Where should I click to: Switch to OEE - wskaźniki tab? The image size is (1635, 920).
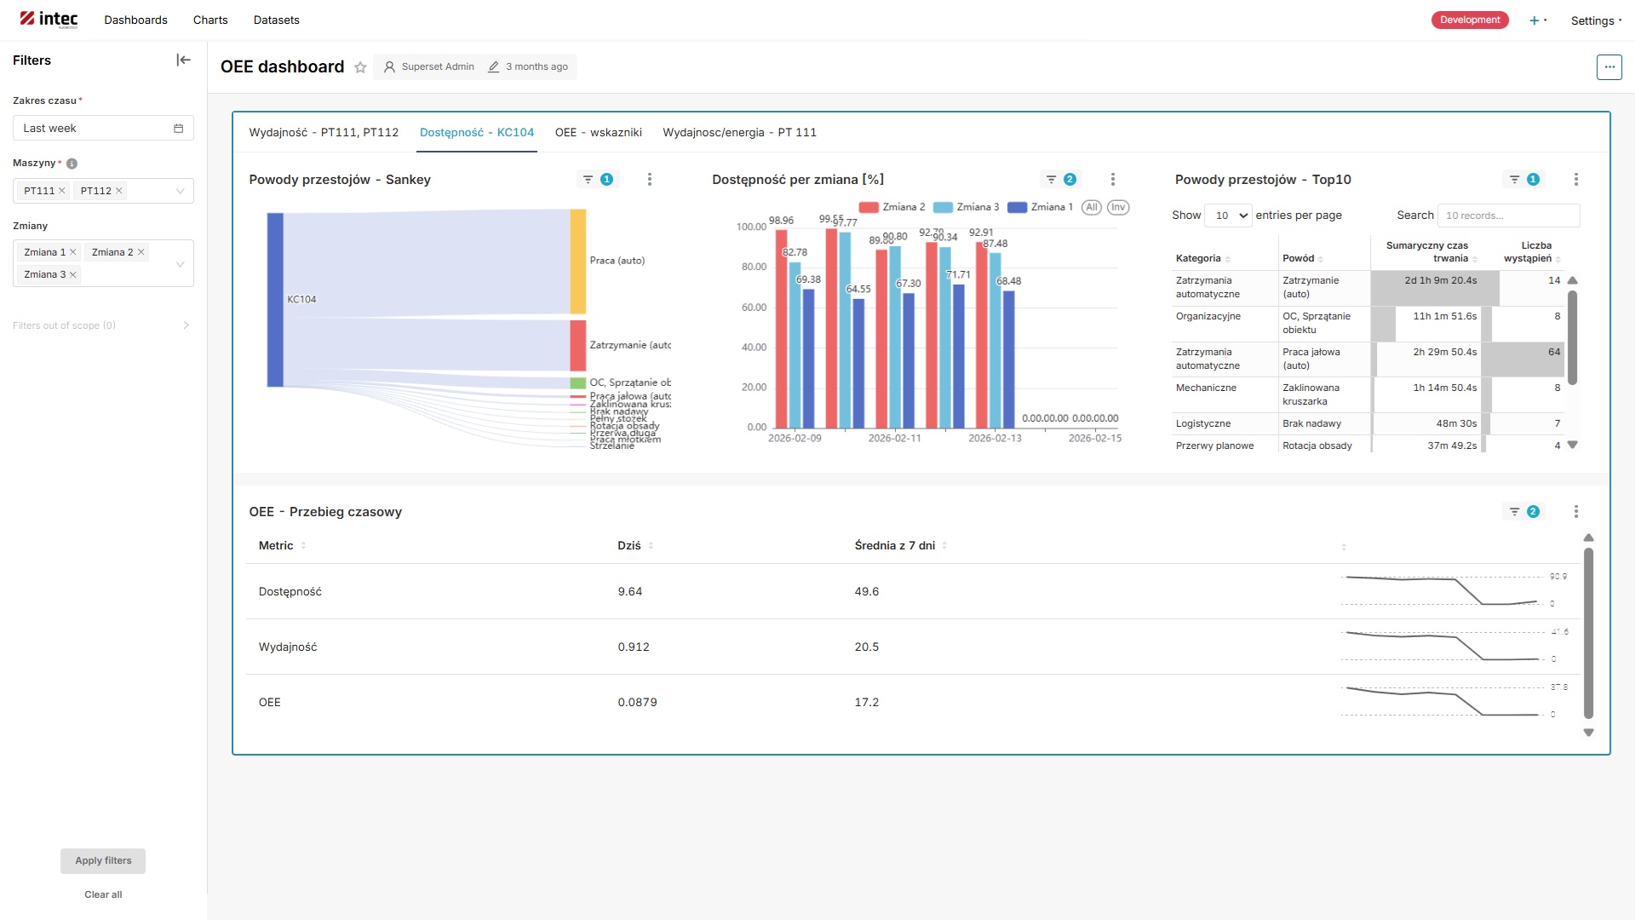[598, 133]
